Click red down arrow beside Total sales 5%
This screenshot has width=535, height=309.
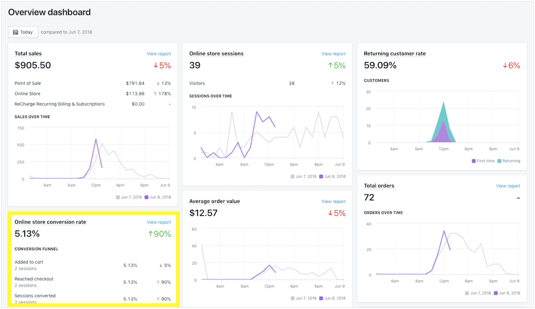coord(156,66)
